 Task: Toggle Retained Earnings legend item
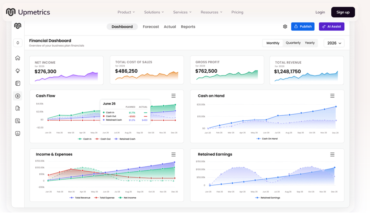(x=267, y=198)
